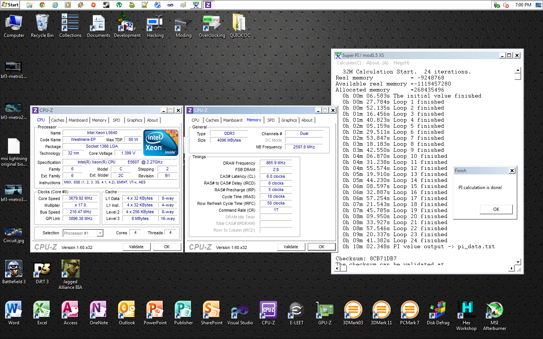Select the Jagged Alliance BIA icon
This screenshot has height=339, width=543.
[x=70, y=275]
